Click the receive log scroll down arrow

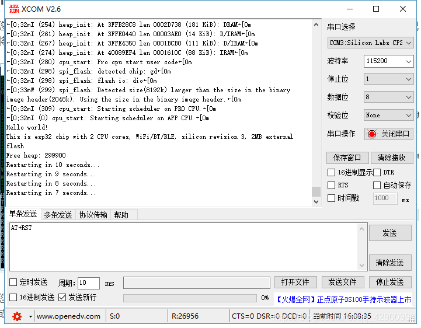pyautogui.click(x=316, y=201)
